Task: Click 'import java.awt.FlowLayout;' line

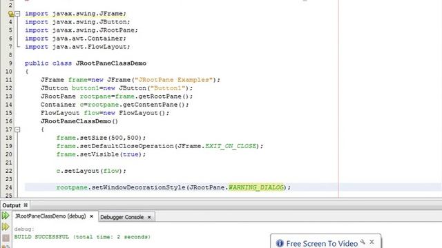Action: pos(77,47)
